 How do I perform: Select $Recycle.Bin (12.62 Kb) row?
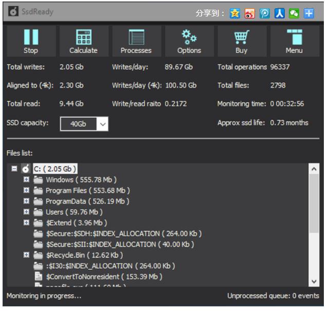84,255
